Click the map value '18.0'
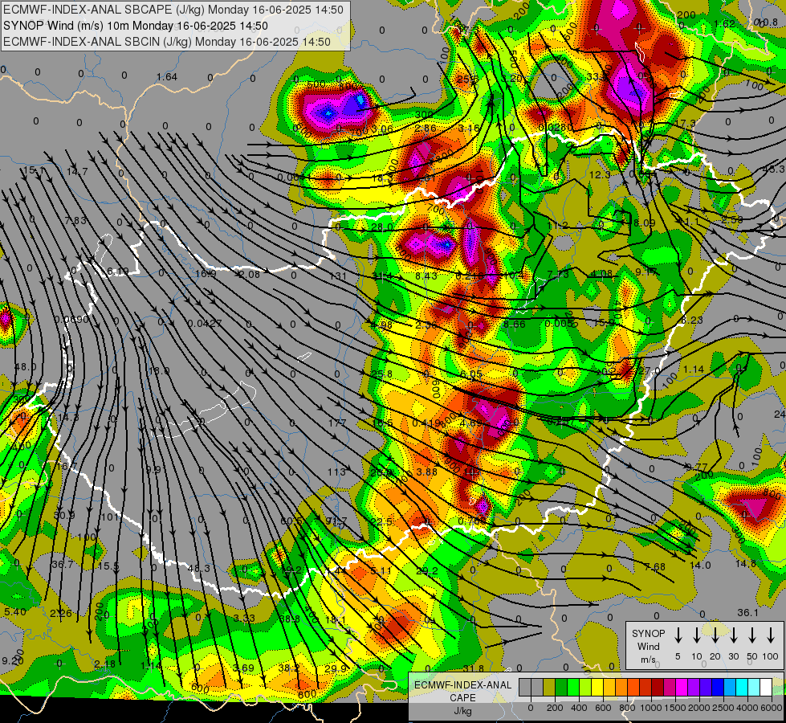This screenshot has height=723, width=786. click(x=159, y=371)
